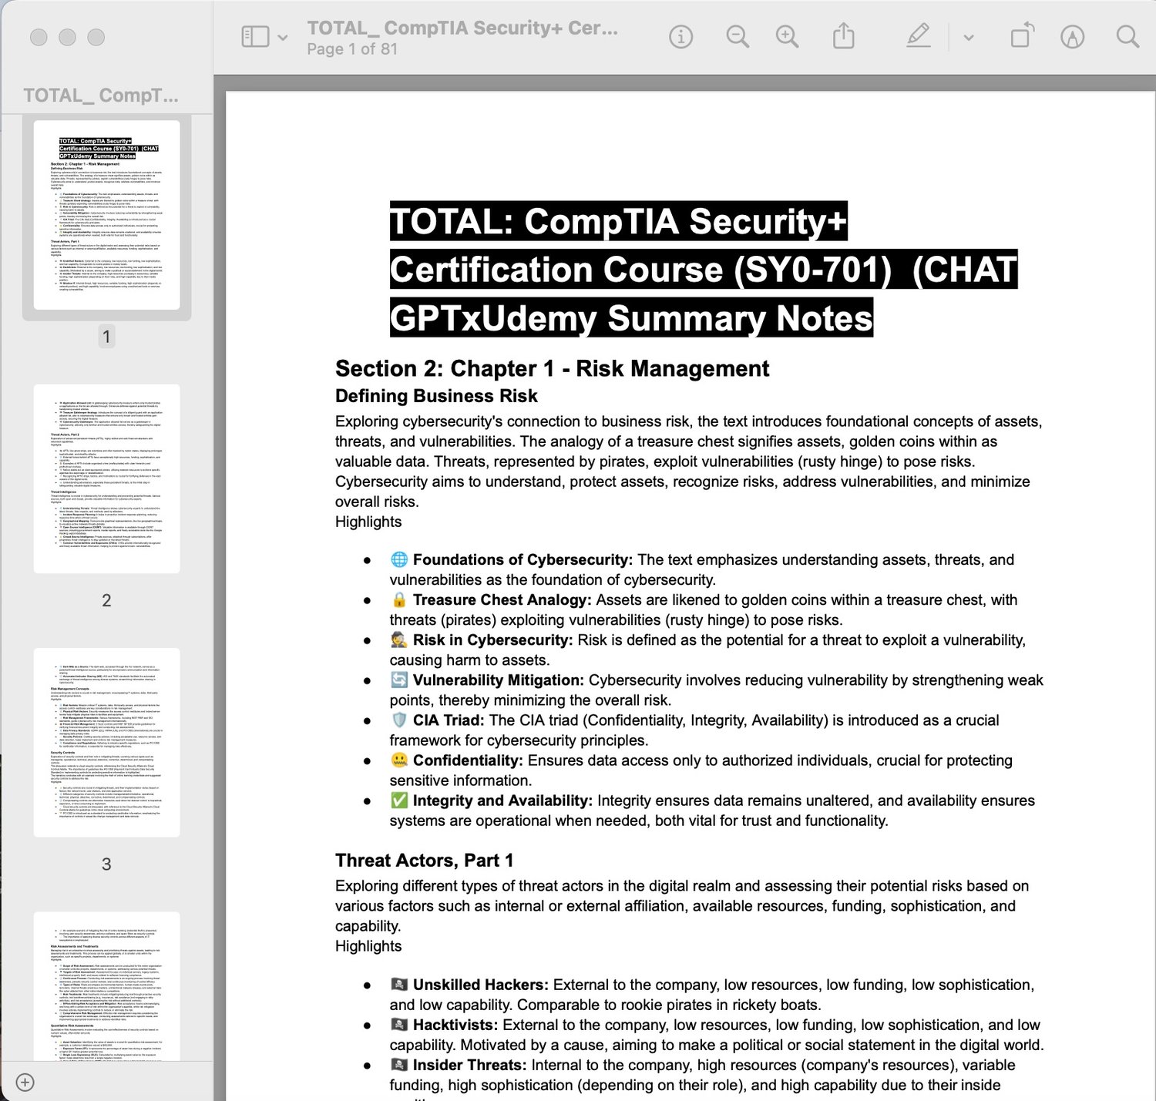The image size is (1156, 1101).
Task: Show the Markup toolbar
Action: (1072, 36)
